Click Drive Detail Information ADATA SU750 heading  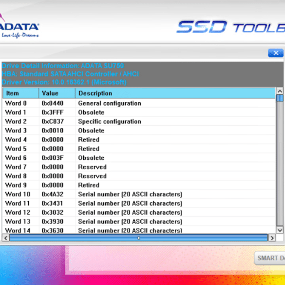point(63,66)
